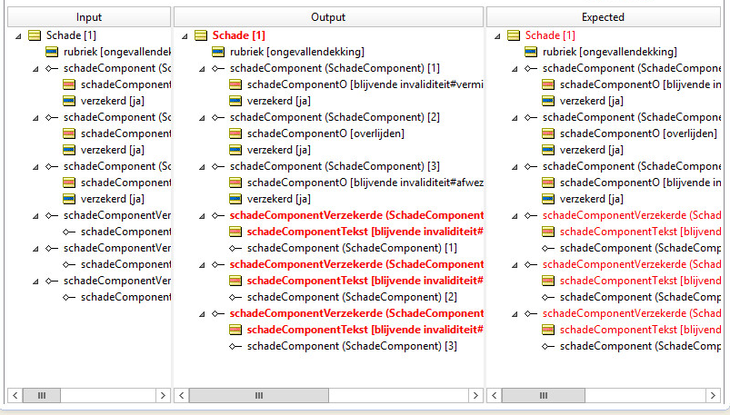Screen dimensions: 730x415
Task: Click right arrow of Input panel scrollbar
Action: click(x=163, y=396)
